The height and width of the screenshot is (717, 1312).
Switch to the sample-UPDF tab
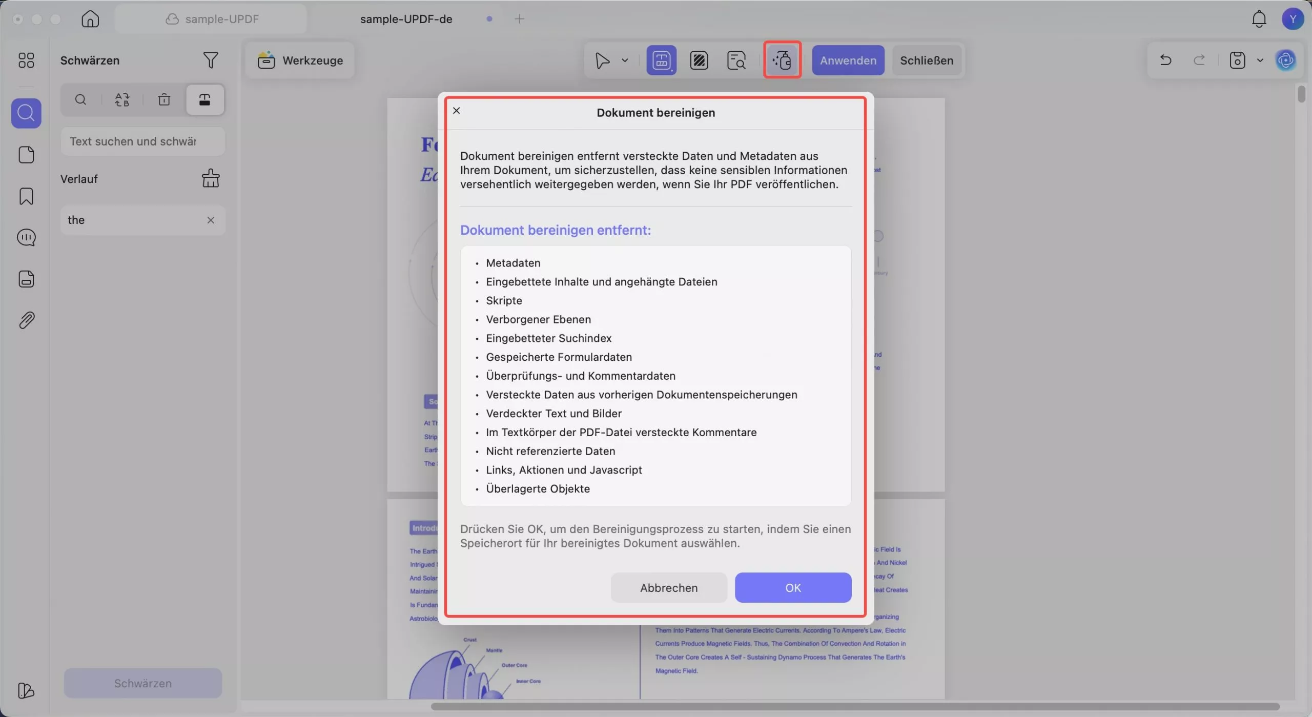211,19
